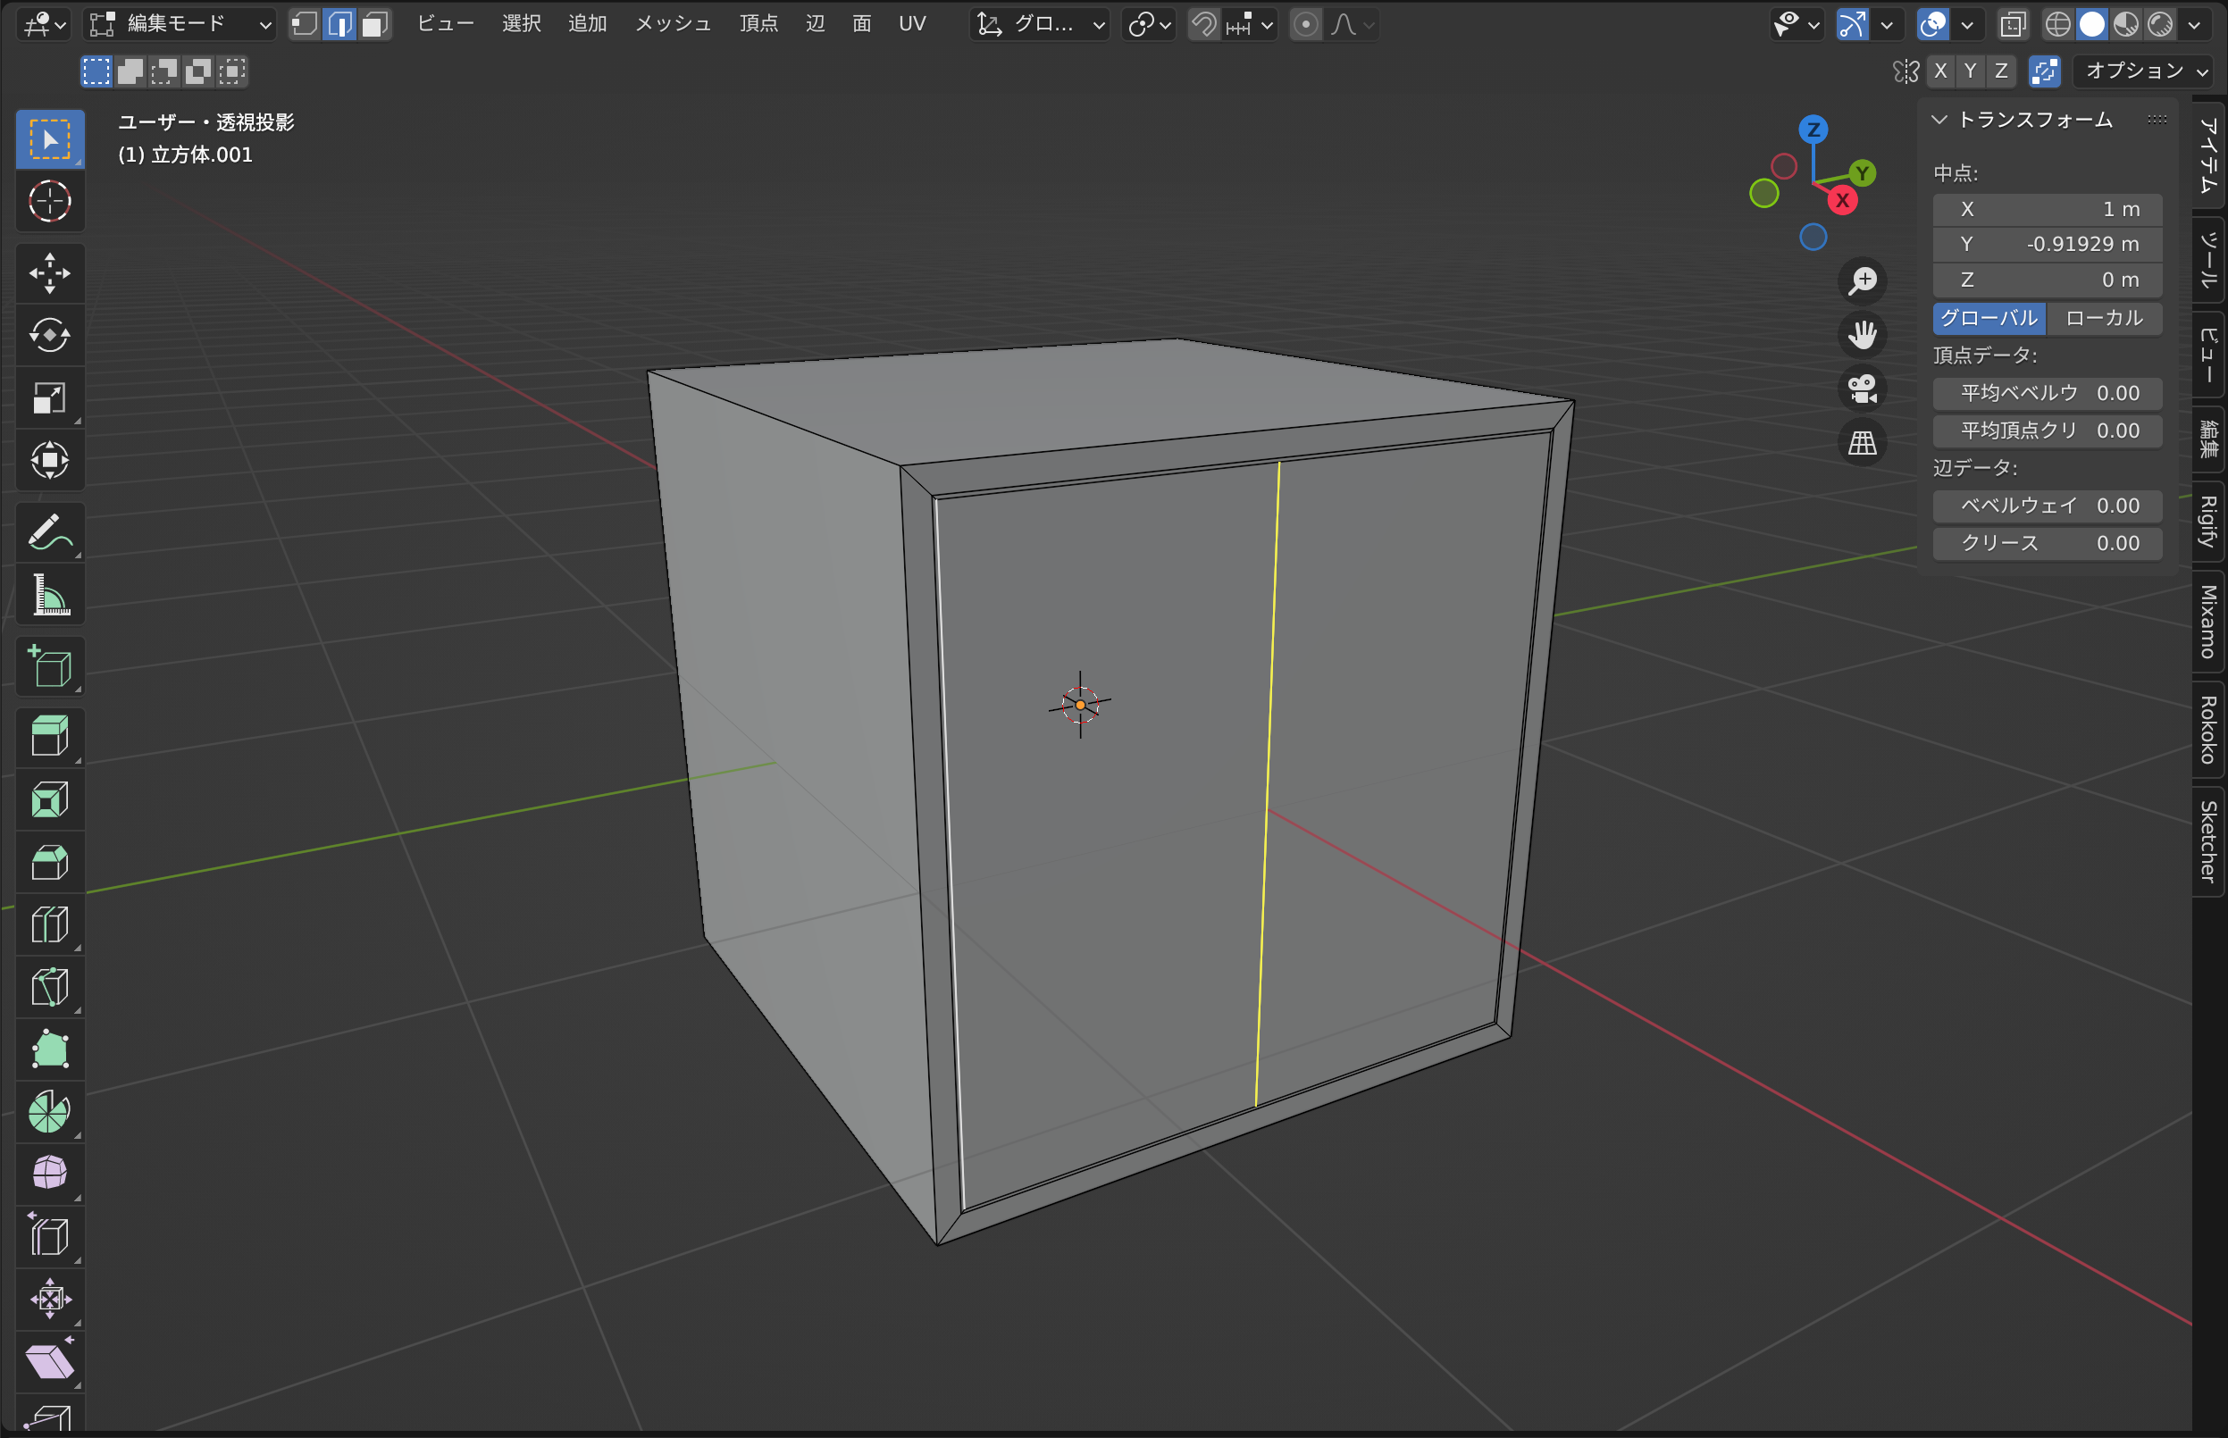Select the Loop Cut tool
Screen dimensions: 2228x1438
[x=49, y=924]
